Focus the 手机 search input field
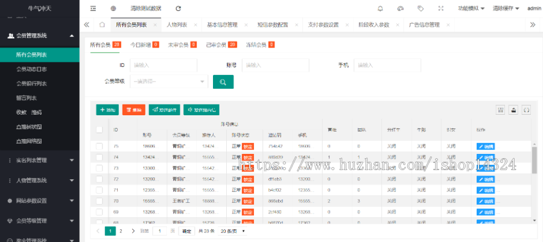The width and height of the screenshot is (543, 242). point(387,65)
